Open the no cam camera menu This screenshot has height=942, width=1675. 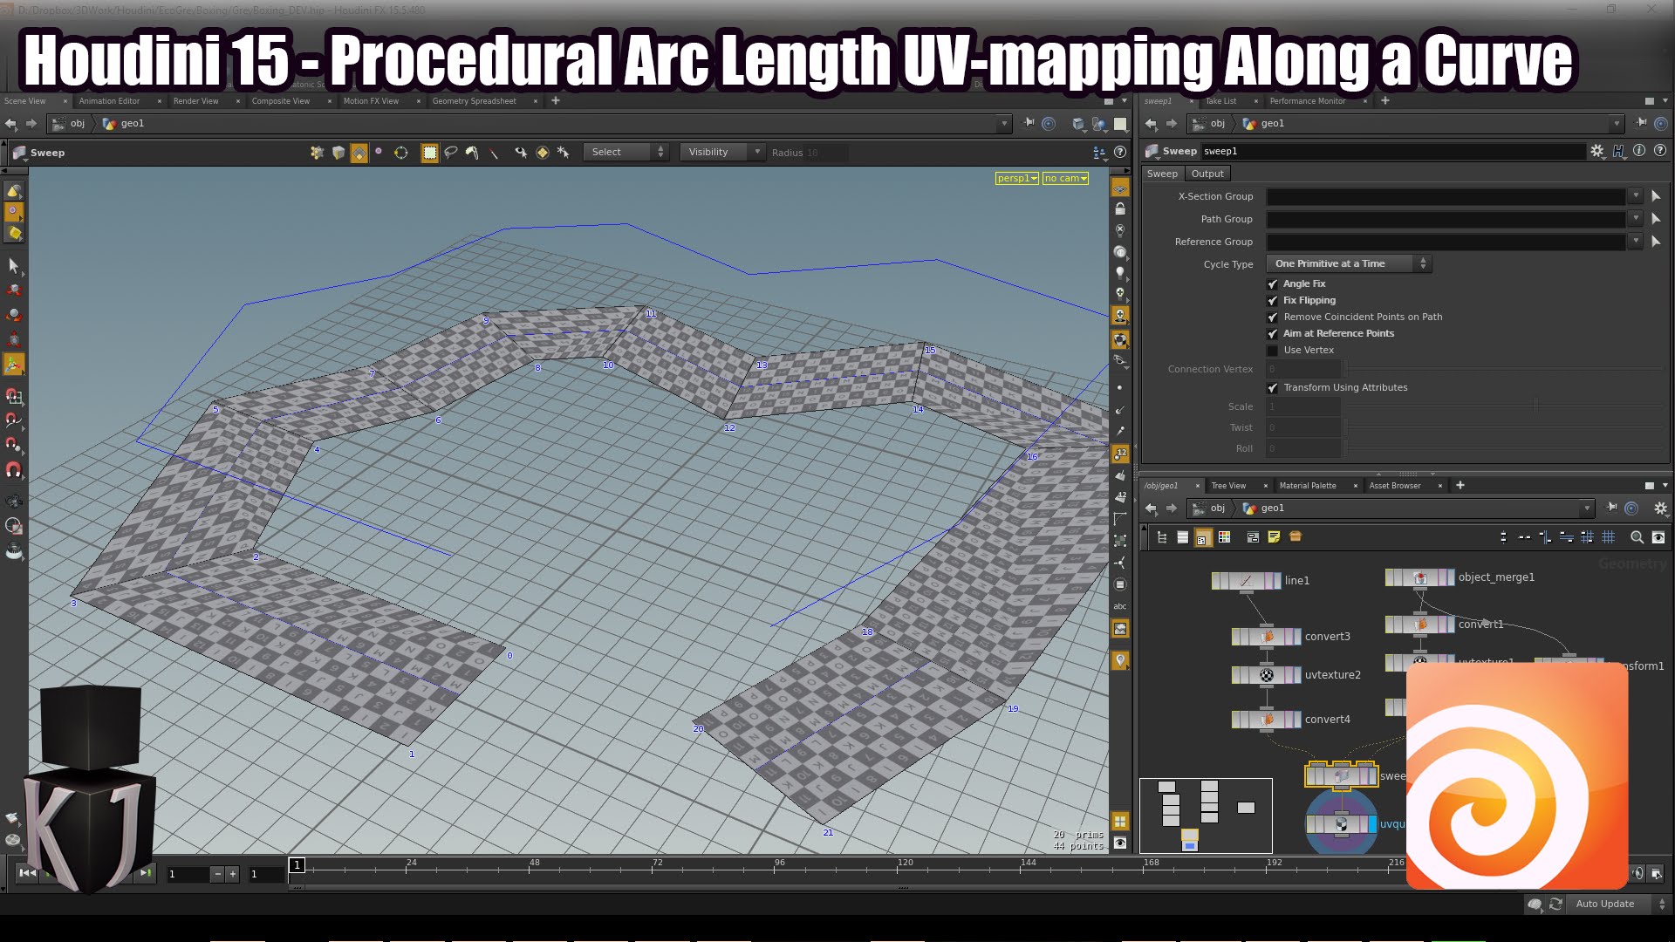(x=1066, y=179)
